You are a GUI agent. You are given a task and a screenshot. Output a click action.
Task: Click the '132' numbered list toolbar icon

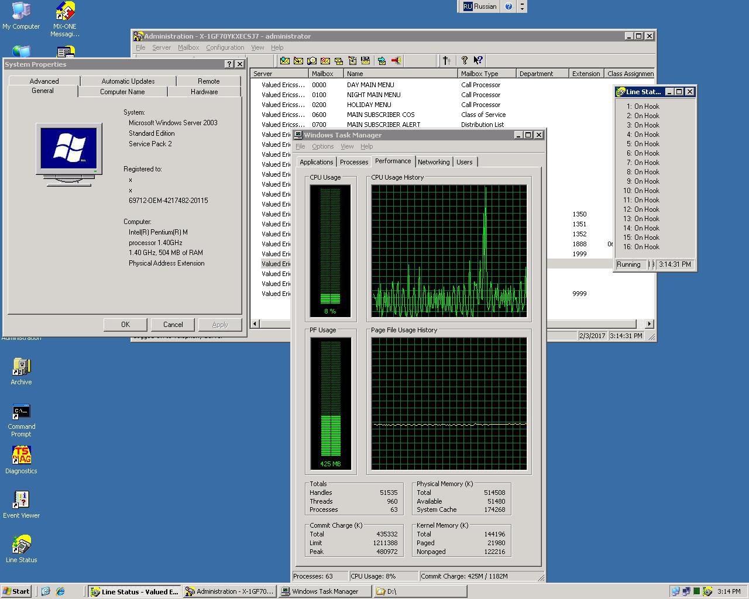(x=366, y=60)
